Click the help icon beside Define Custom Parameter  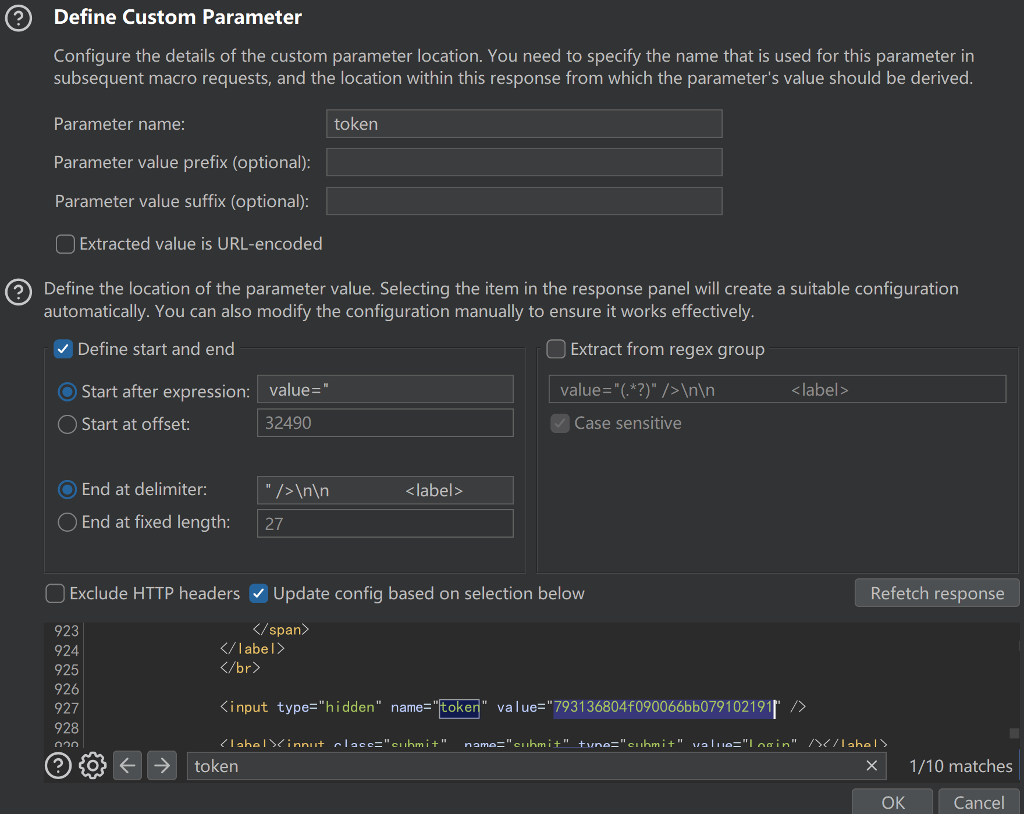pos(18,18)
